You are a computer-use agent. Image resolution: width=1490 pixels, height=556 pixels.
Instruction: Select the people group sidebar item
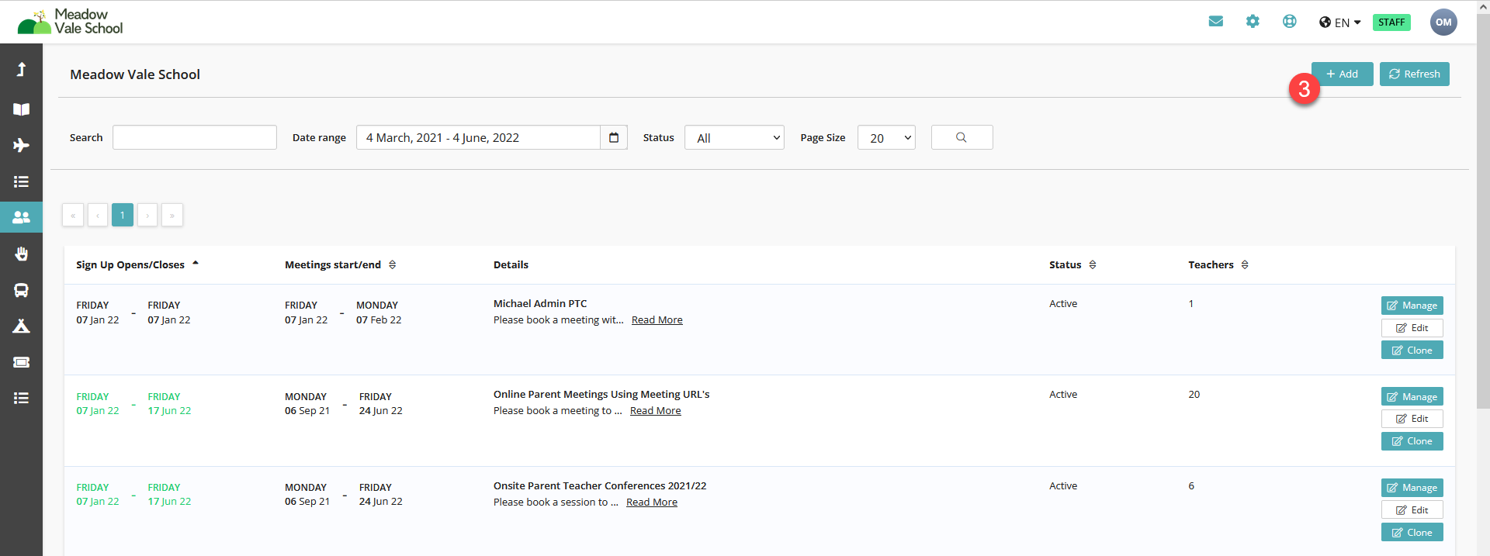pyautogui.click(x=21, y=218)
